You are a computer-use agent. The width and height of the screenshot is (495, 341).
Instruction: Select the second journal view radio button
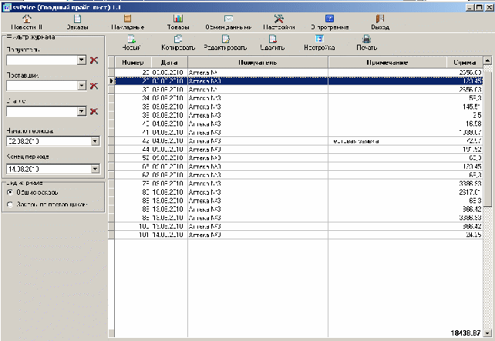point(10,205)
